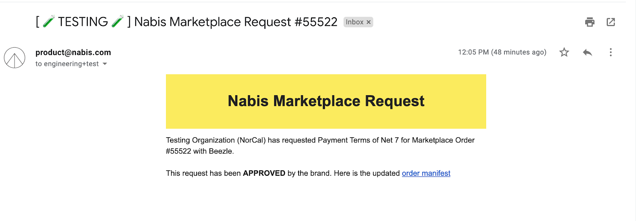This screenshot has width=637, height=221.
Task: Expand recipient details arrow beside engineering+test
Action: (105, 64)
